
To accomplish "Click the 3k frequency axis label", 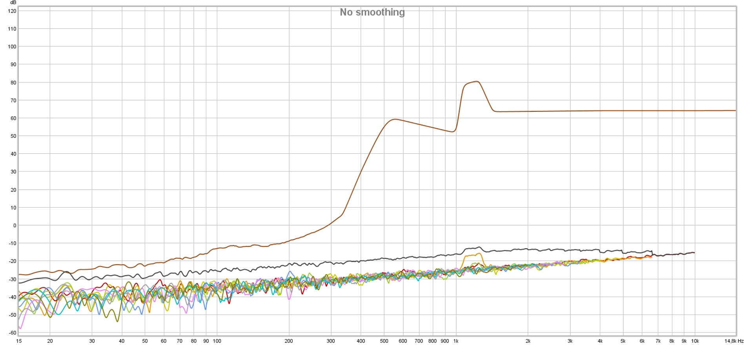I will (x=570, y=341).
